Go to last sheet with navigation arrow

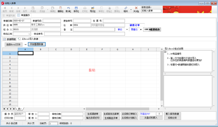click(x=14, y=109)
